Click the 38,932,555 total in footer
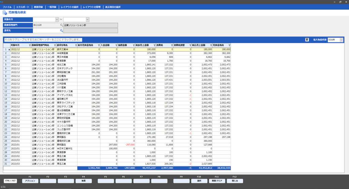The width and height of the screenshot is (349, 189). tap(222, 168)
